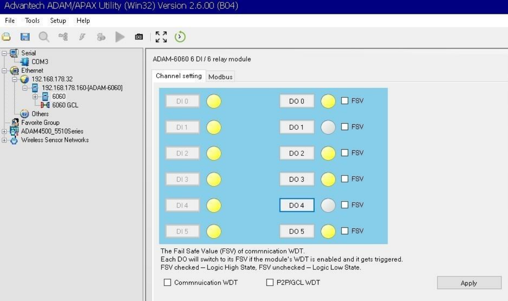508x301 pixels.
Task: Expand the ADAM4500_5510Series tree node
Action: 4,131
